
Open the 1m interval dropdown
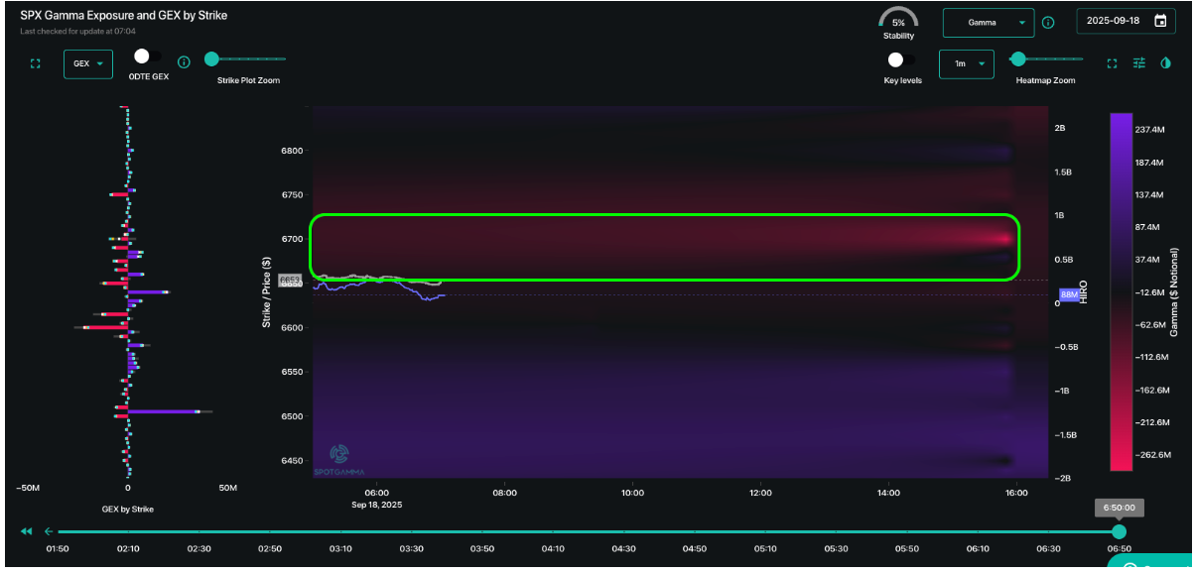pos(967,63)
